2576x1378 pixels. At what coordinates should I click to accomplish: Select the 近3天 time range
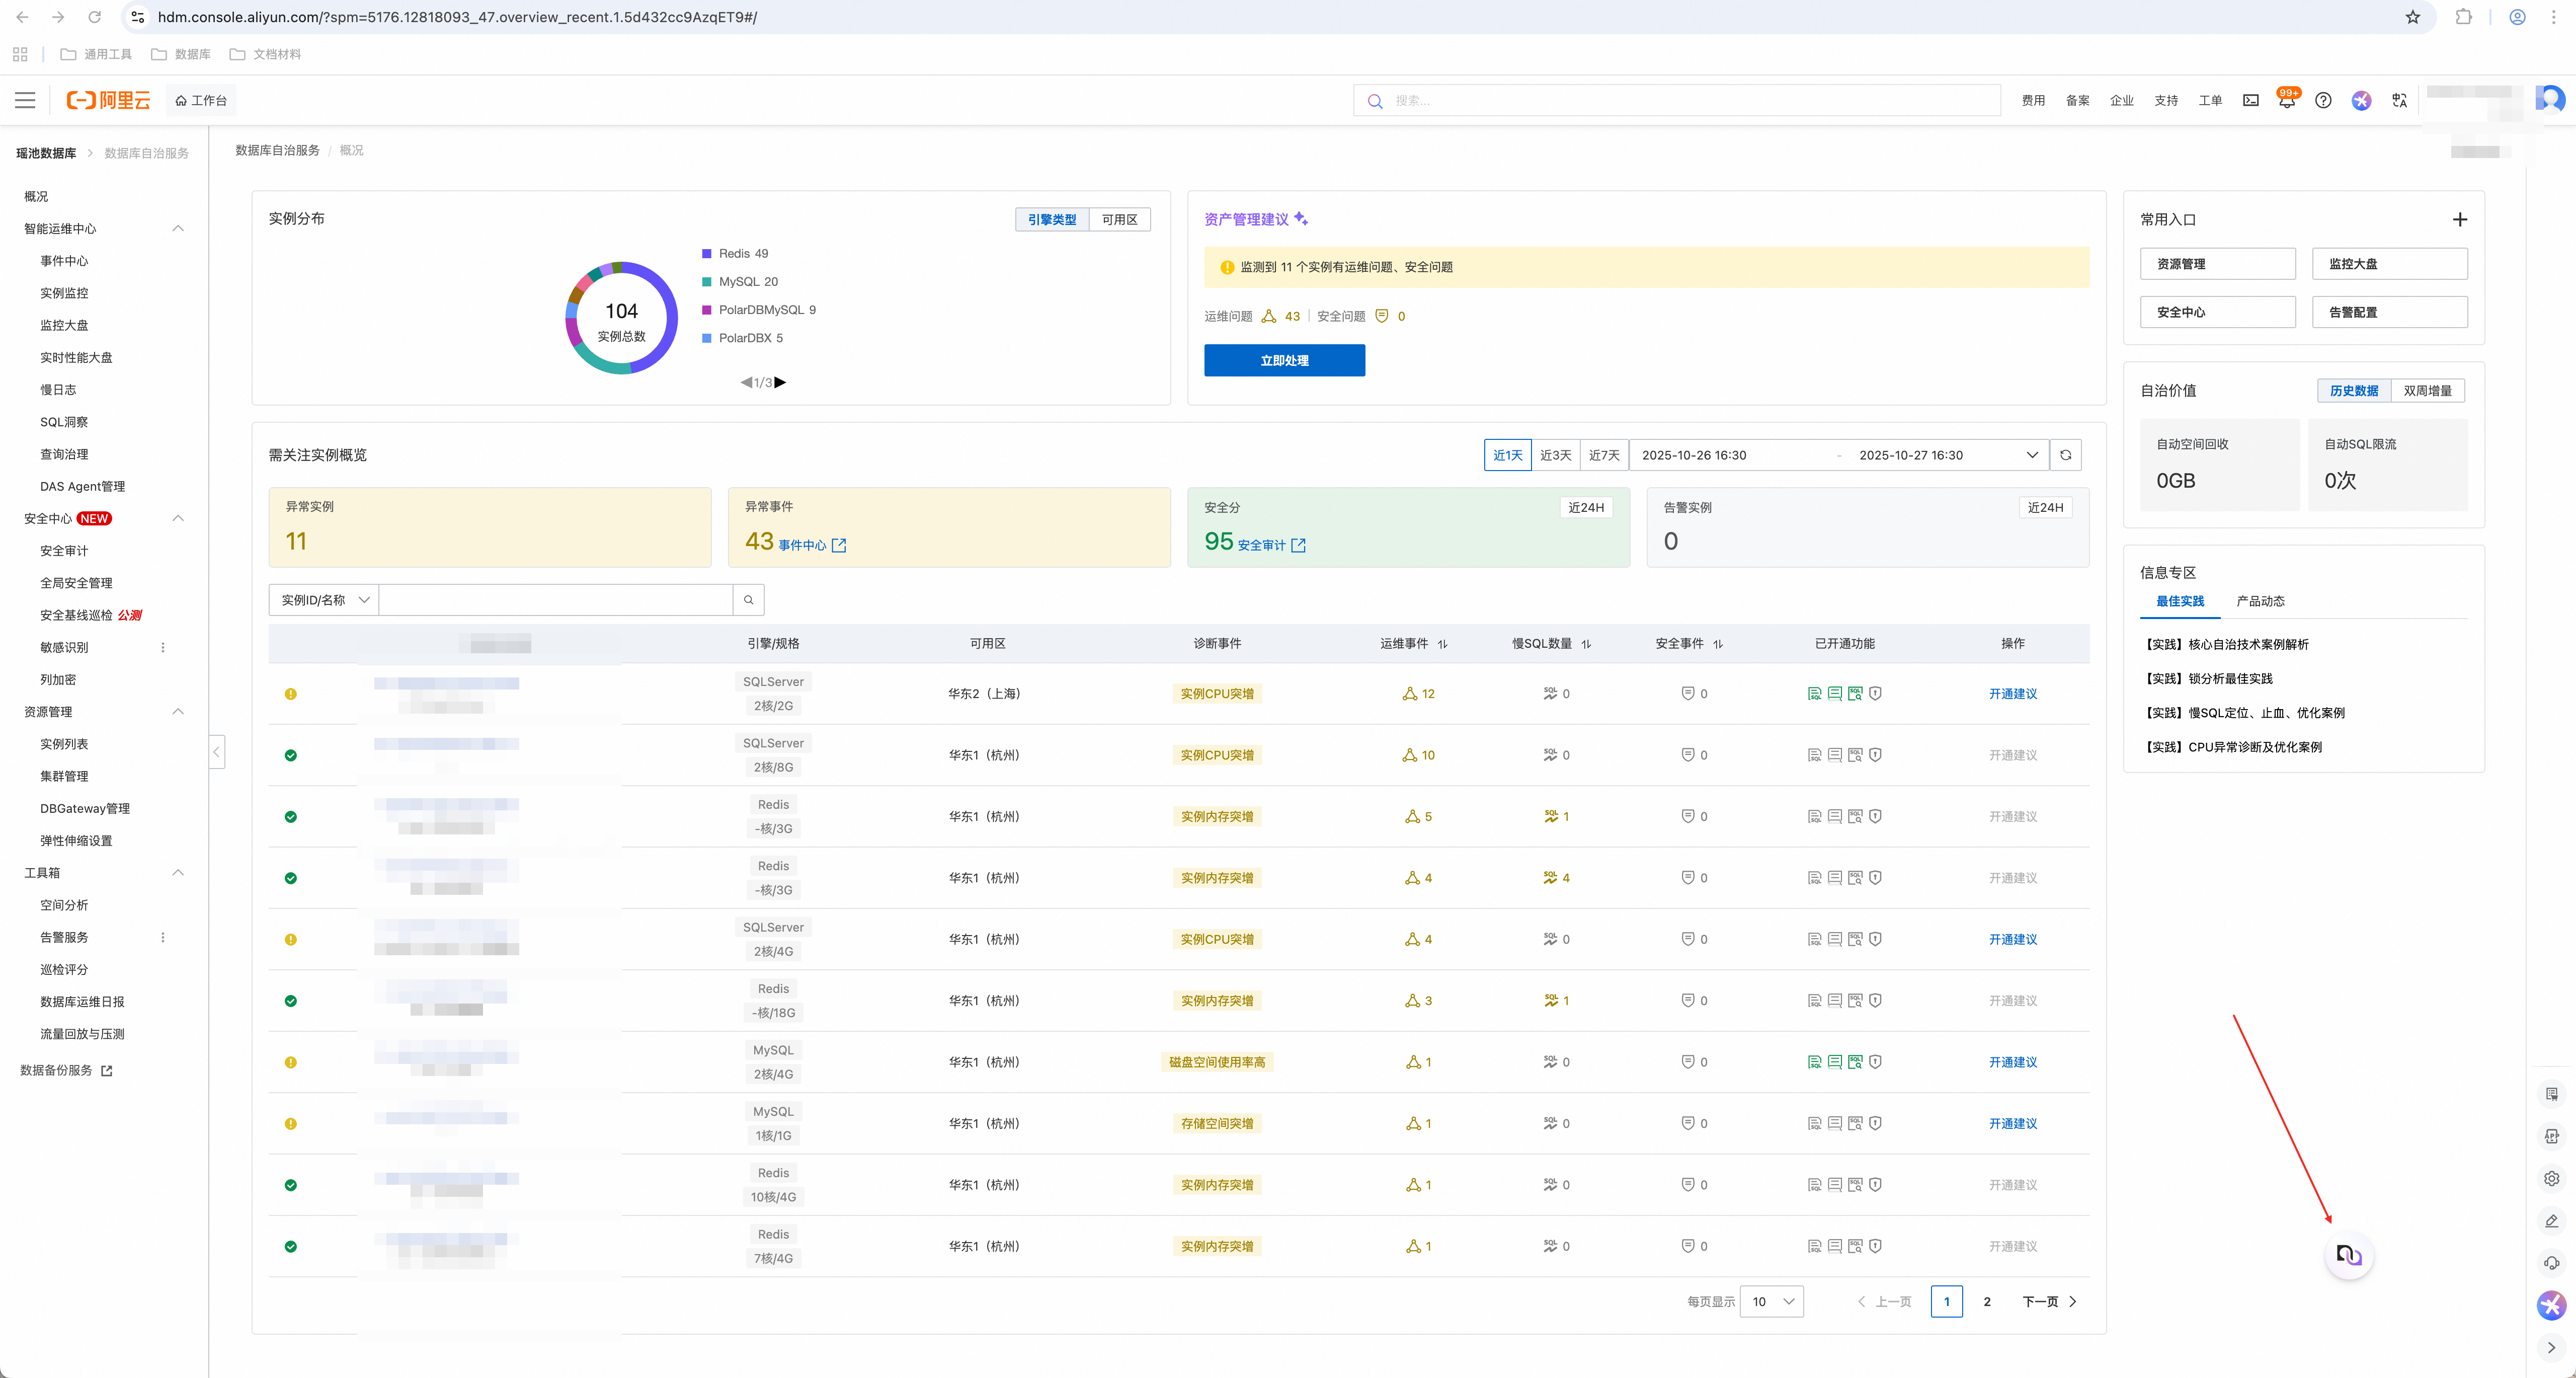coord(1555,455)
